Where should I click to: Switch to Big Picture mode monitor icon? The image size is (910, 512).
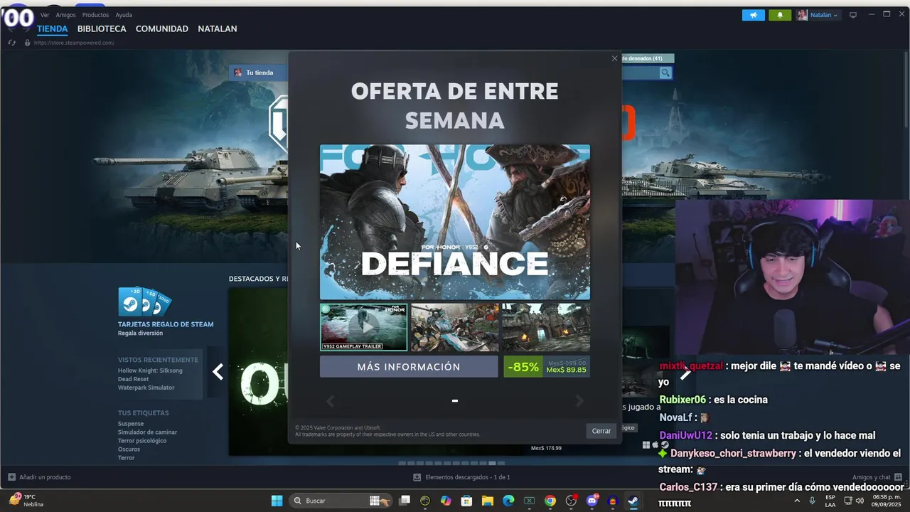click(853, 15)
